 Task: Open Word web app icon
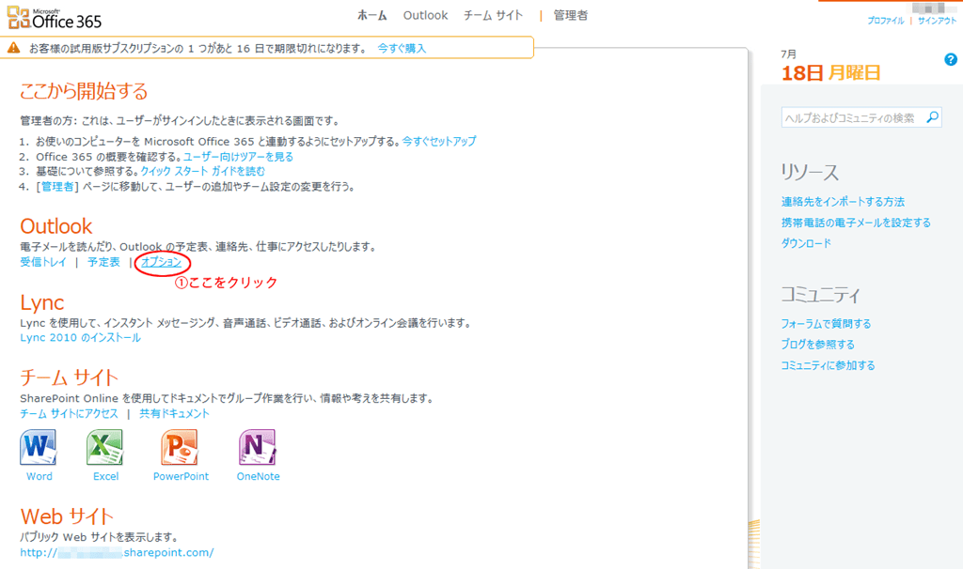(x=38, y=447)
